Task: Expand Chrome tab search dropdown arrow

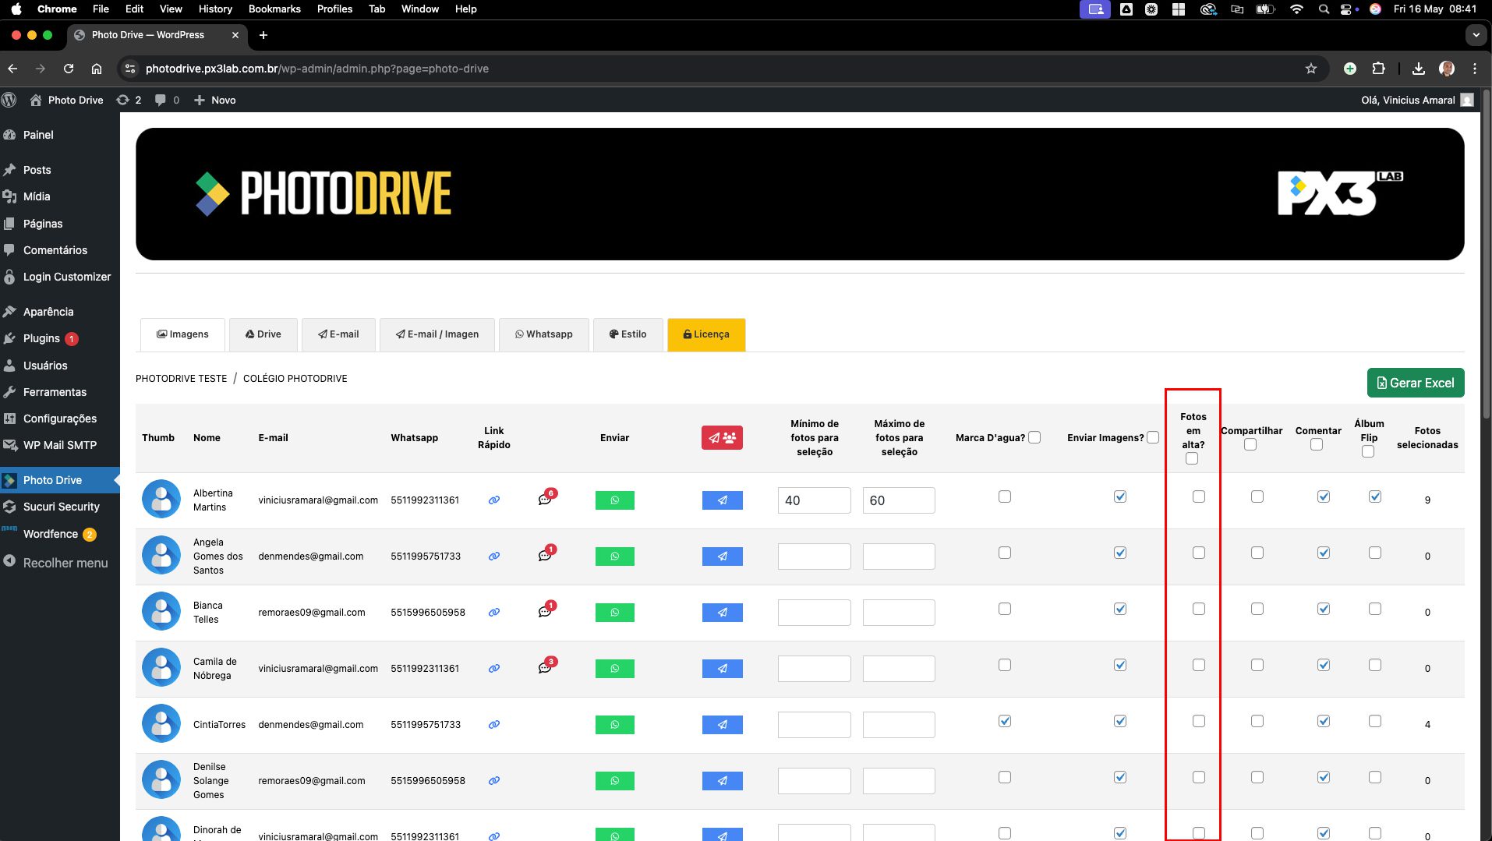Action: pos(1475,35)
